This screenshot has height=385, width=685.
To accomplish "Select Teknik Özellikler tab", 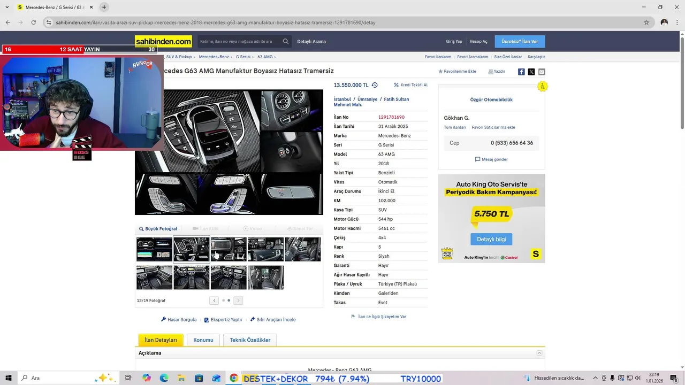I will (x=250, y=340).
